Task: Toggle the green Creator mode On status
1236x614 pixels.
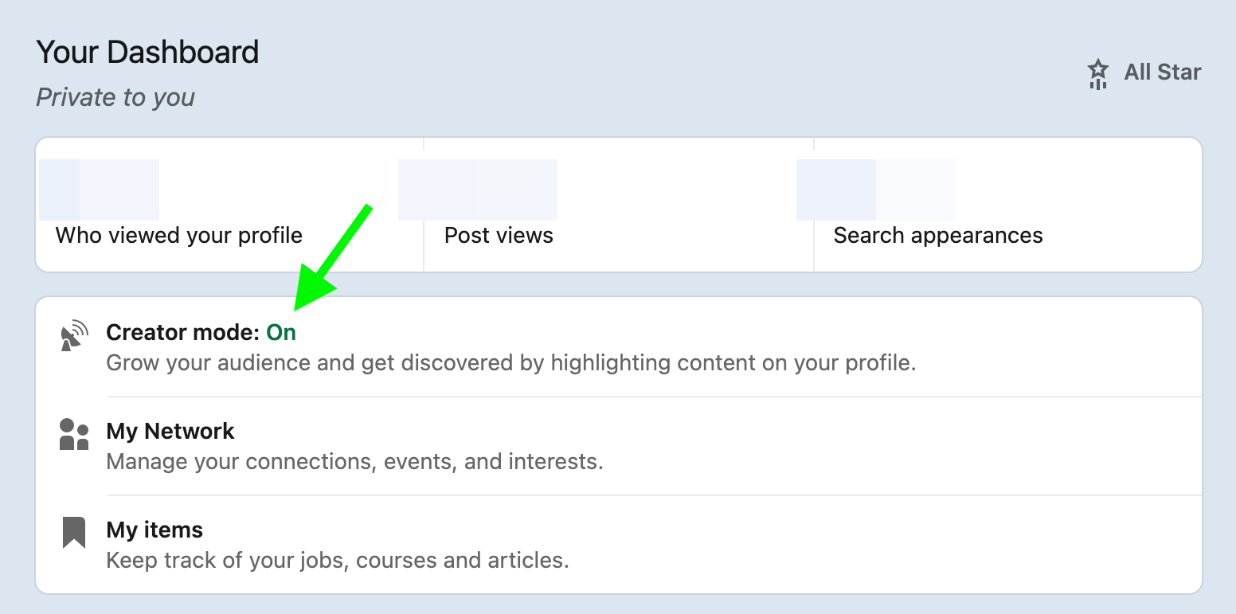Action: 281,333
